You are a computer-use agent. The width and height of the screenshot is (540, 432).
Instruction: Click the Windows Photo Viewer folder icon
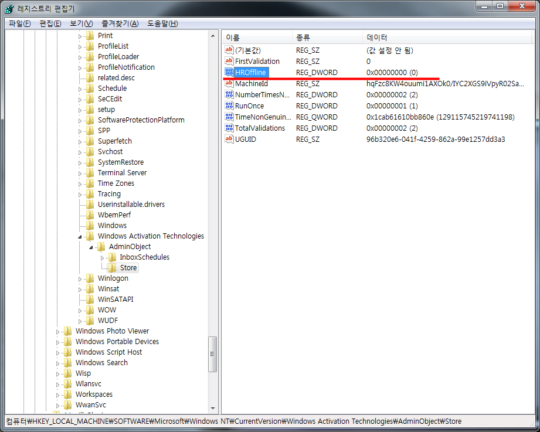[68, 331]
